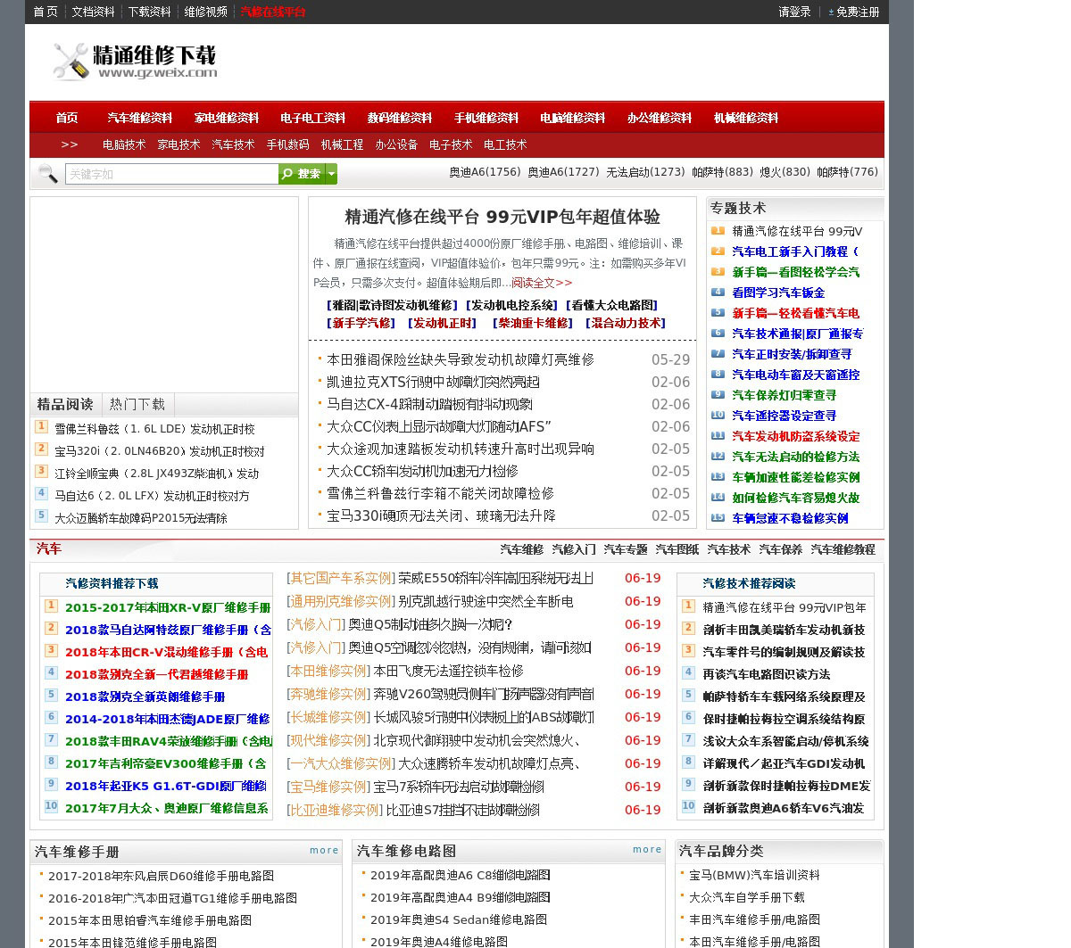This screenshot has width=1071, height=948.
Task: Click the number 15 badge in 专题技术 list
Action: coord(718,518)
